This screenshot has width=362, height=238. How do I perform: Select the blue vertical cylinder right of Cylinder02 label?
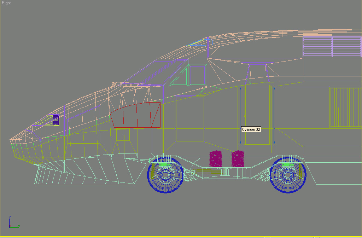point(274,115)
